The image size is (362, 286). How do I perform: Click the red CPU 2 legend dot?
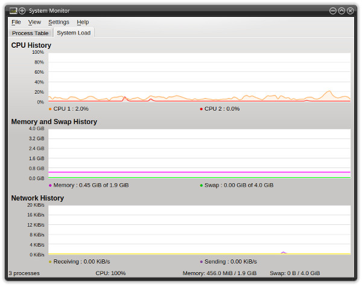202,109
